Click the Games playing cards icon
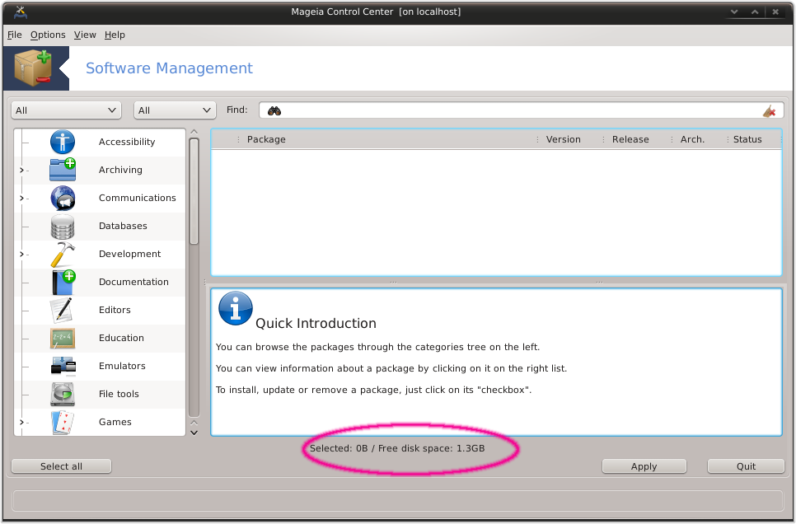 click(63, 423)
